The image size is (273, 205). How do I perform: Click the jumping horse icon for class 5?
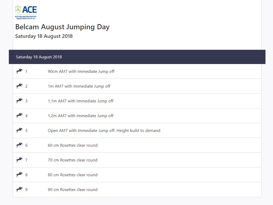(x=19, y=130)
